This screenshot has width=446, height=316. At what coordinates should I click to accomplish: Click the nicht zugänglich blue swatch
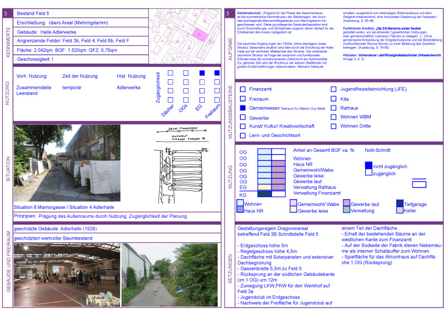pos(369,165)
